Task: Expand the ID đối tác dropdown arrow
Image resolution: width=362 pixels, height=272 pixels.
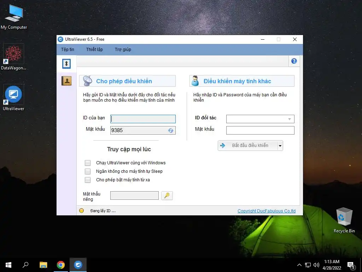Action: tap(290, 119)
